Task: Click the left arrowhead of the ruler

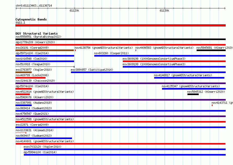Action: pos(16,8)
